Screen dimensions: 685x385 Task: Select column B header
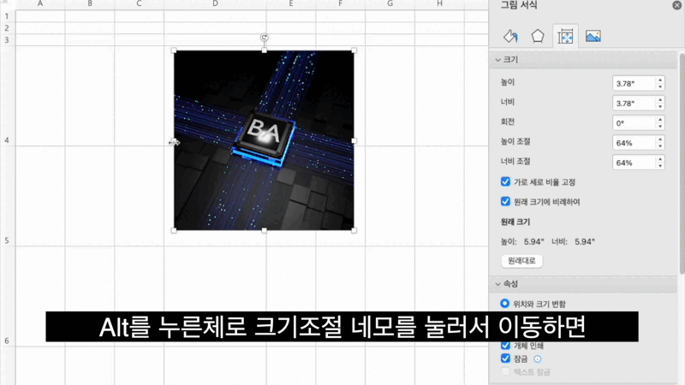[90, 4]
